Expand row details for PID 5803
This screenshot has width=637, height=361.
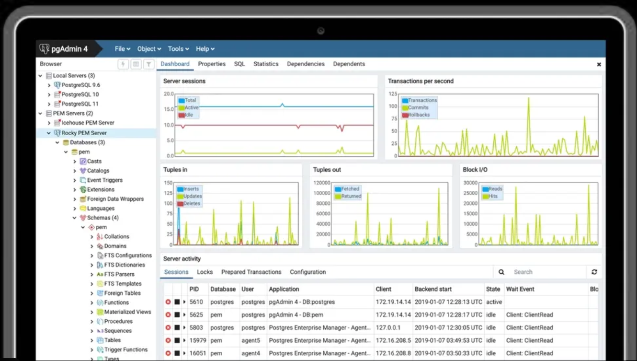(x=184, y=328)
